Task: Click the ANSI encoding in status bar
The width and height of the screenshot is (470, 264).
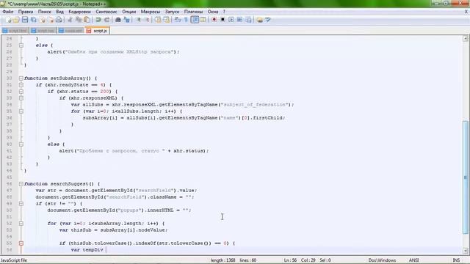Action: pos(413,260)
